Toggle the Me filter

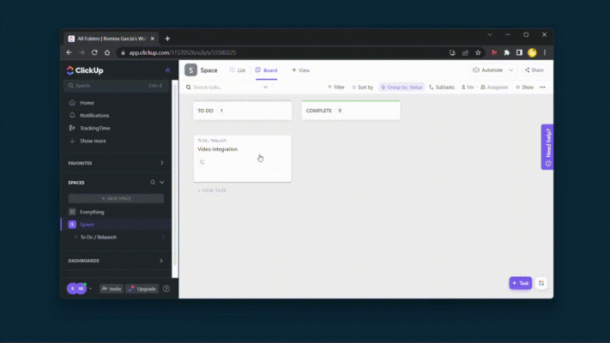pos(468,87)
